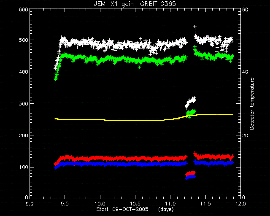The width and height of the screenshot is (270, 216).
Task: Click the 11.0 tick label on x-axis
Action: click(x=170, y=204)
